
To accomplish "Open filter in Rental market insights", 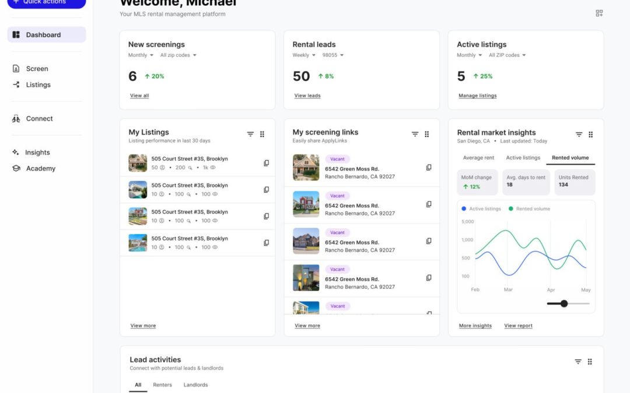I will pyautogui.click(x=579, y=134).
